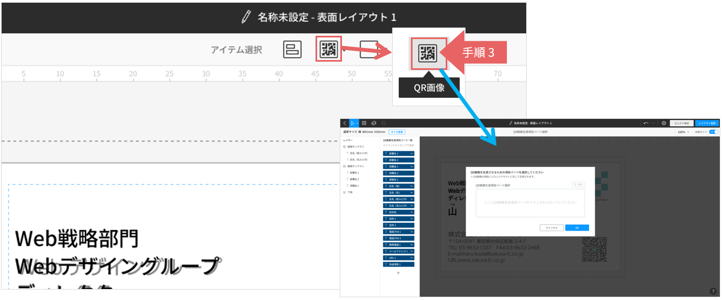Select URL１ part chip
Viewport: 722px width, 300px height.
click(x=398, y=258)
